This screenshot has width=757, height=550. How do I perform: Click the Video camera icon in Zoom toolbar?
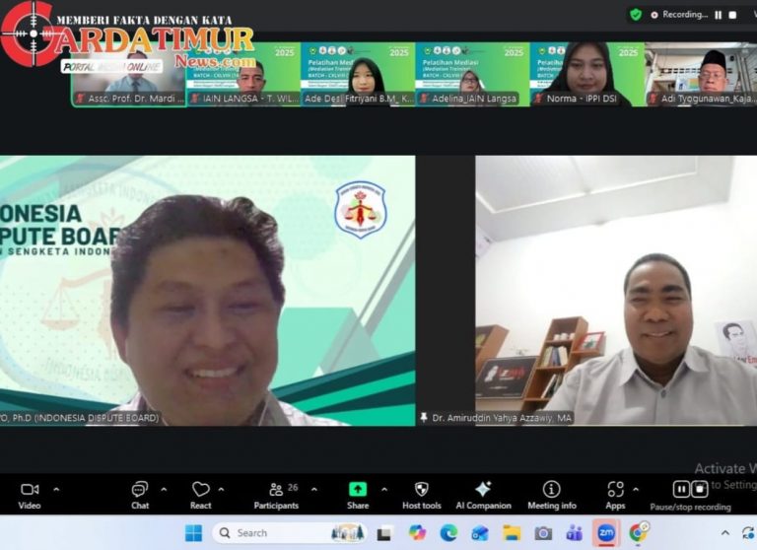pos(30,490)
